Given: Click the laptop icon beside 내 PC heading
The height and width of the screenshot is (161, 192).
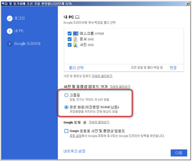Looking at the screenshot, I should [77, 17].
